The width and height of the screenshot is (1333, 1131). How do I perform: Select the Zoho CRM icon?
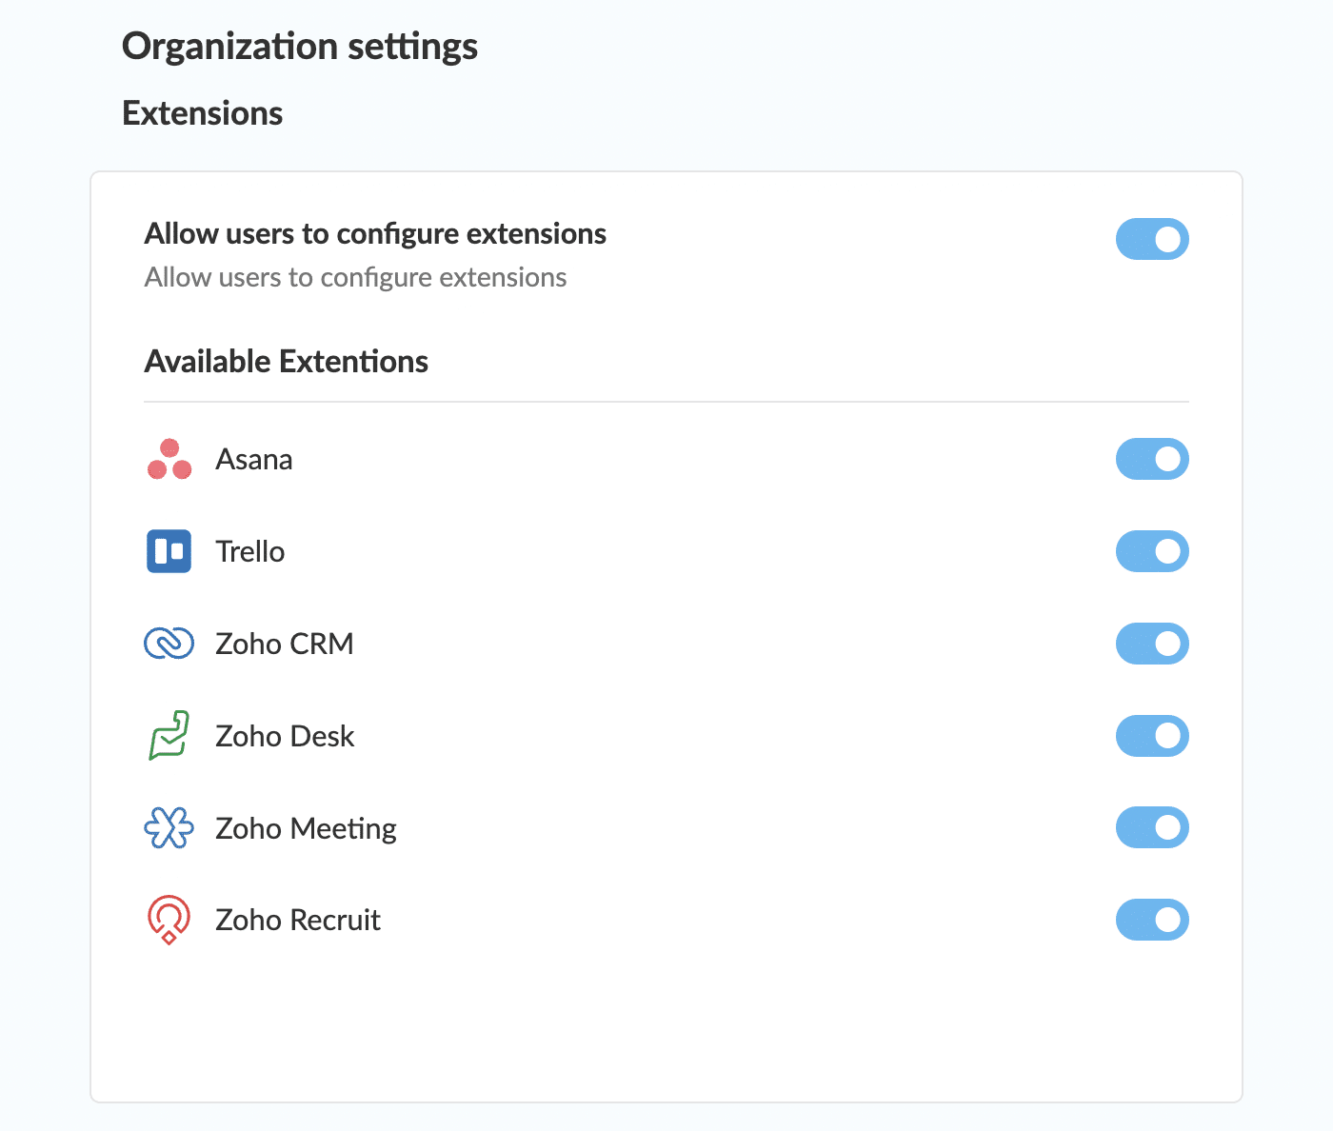[169, 644]
